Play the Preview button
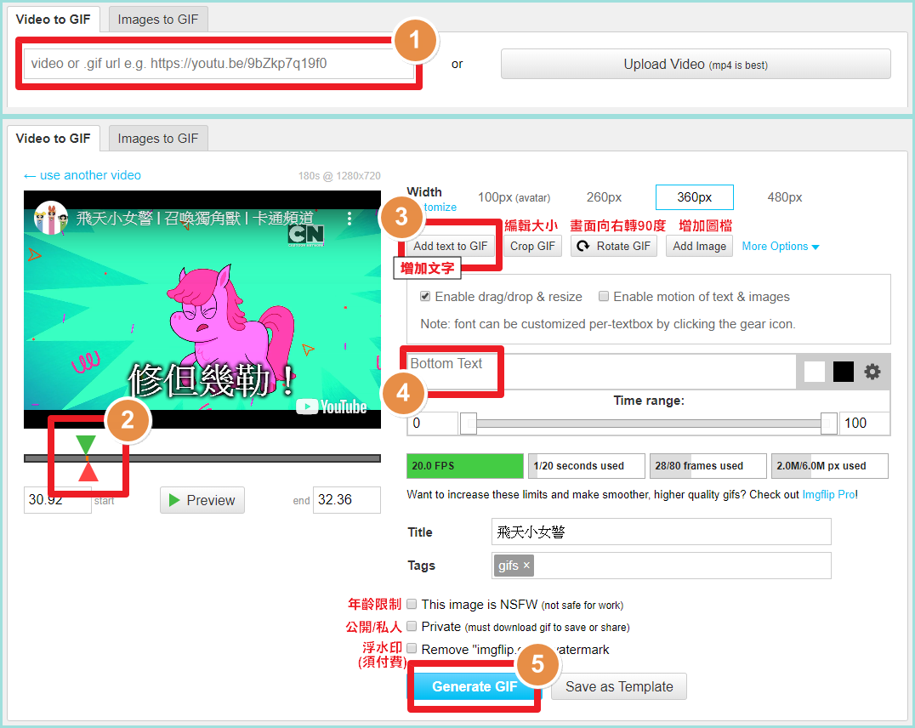 click(x=202, y=500)
